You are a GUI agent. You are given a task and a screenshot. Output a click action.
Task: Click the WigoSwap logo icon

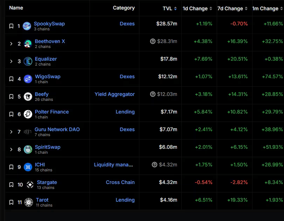click(28, 79)
